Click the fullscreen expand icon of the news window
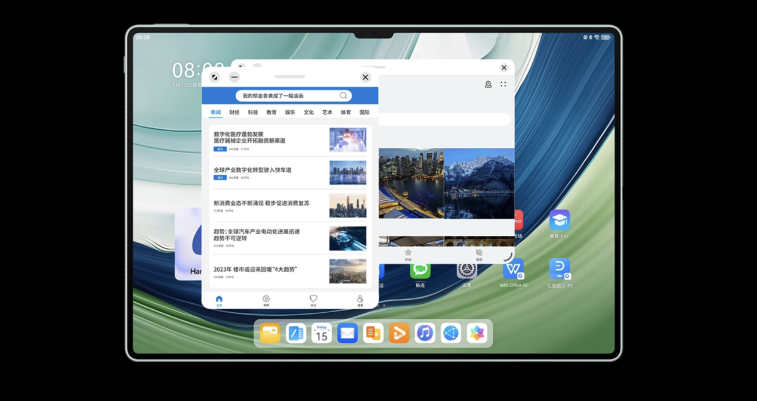 pyautogui.click(x=215, y=77)
